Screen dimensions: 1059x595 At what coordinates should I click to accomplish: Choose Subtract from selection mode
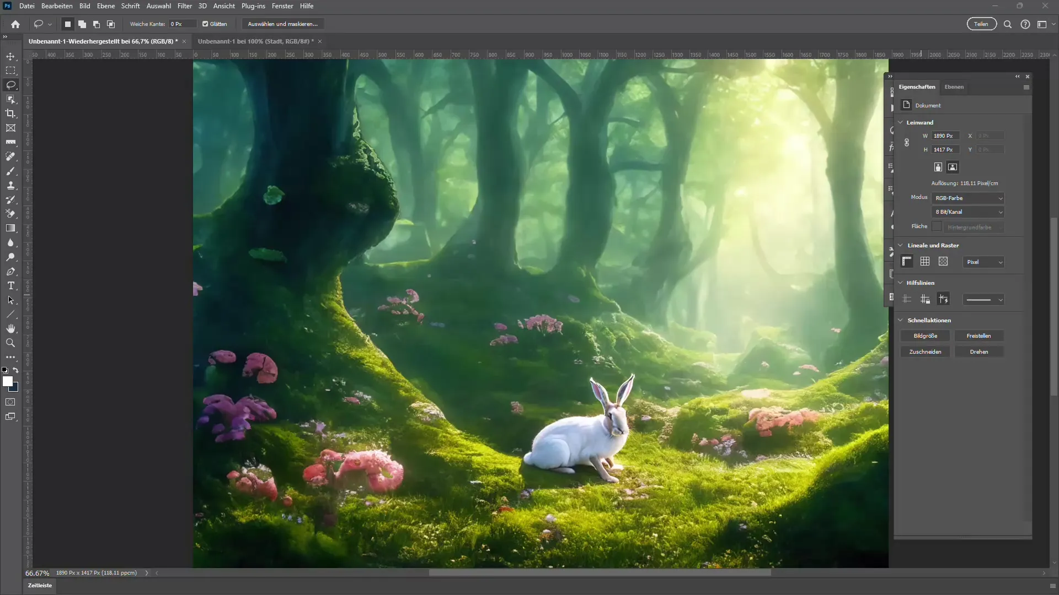pyautogui.click(x=97, y=24)
